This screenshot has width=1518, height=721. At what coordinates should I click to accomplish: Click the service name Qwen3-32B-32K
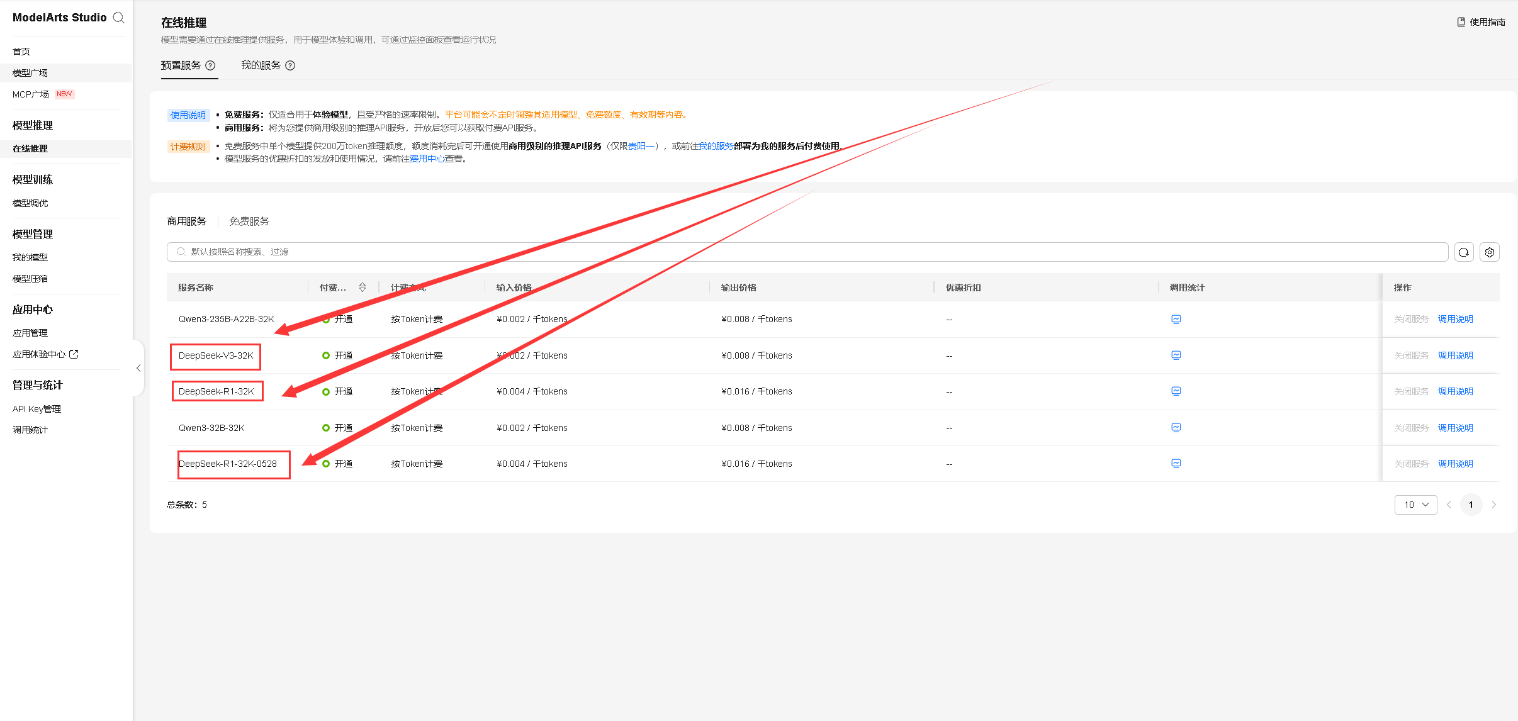[211, 428]
